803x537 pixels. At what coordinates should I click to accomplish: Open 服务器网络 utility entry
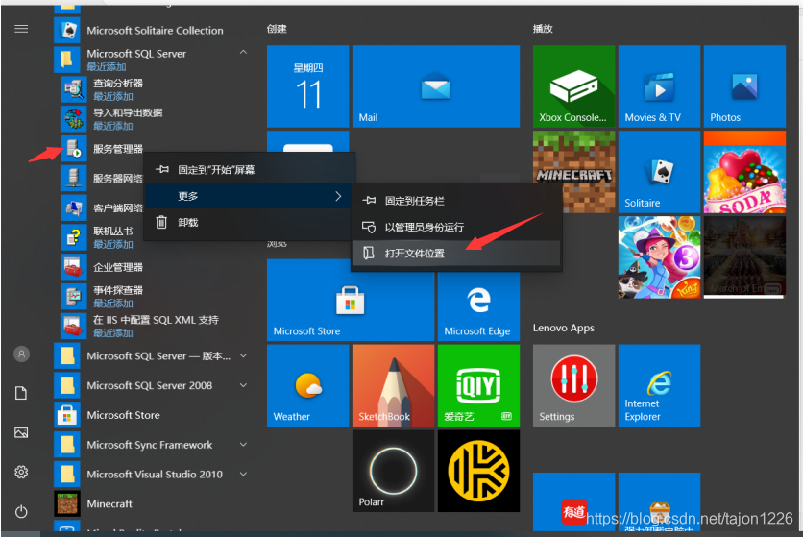(x=103, y=179)
